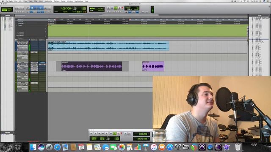Open track view selector on the top audio track

[x=22, y=46]
